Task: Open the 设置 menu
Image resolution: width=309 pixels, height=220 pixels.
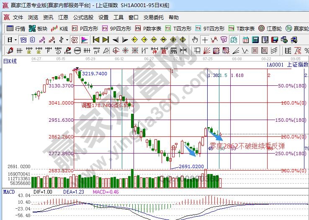Action: (103, 18)
